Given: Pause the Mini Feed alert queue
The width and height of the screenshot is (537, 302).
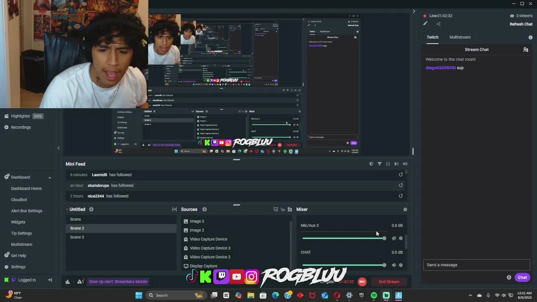Looking at the screenshot, I should tap(388, 164).
